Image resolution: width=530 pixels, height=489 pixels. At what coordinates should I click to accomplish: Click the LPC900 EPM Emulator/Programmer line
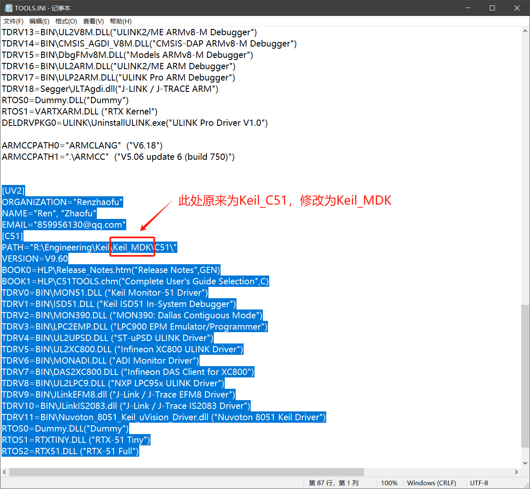pyautogui.click(x=135, y=327)
